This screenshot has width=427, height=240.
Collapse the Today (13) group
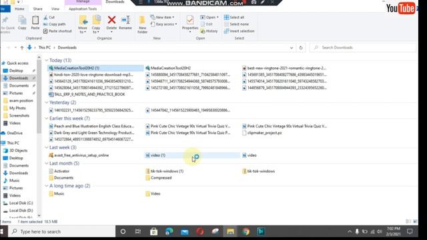[x=47, y=60]
